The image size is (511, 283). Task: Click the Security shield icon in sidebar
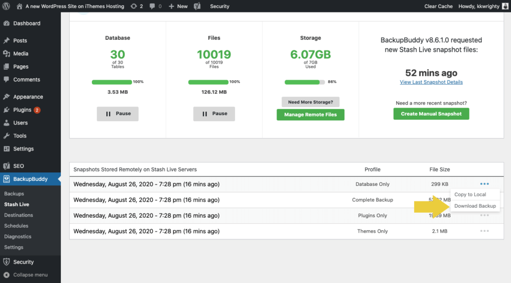[x=6, y=262]
